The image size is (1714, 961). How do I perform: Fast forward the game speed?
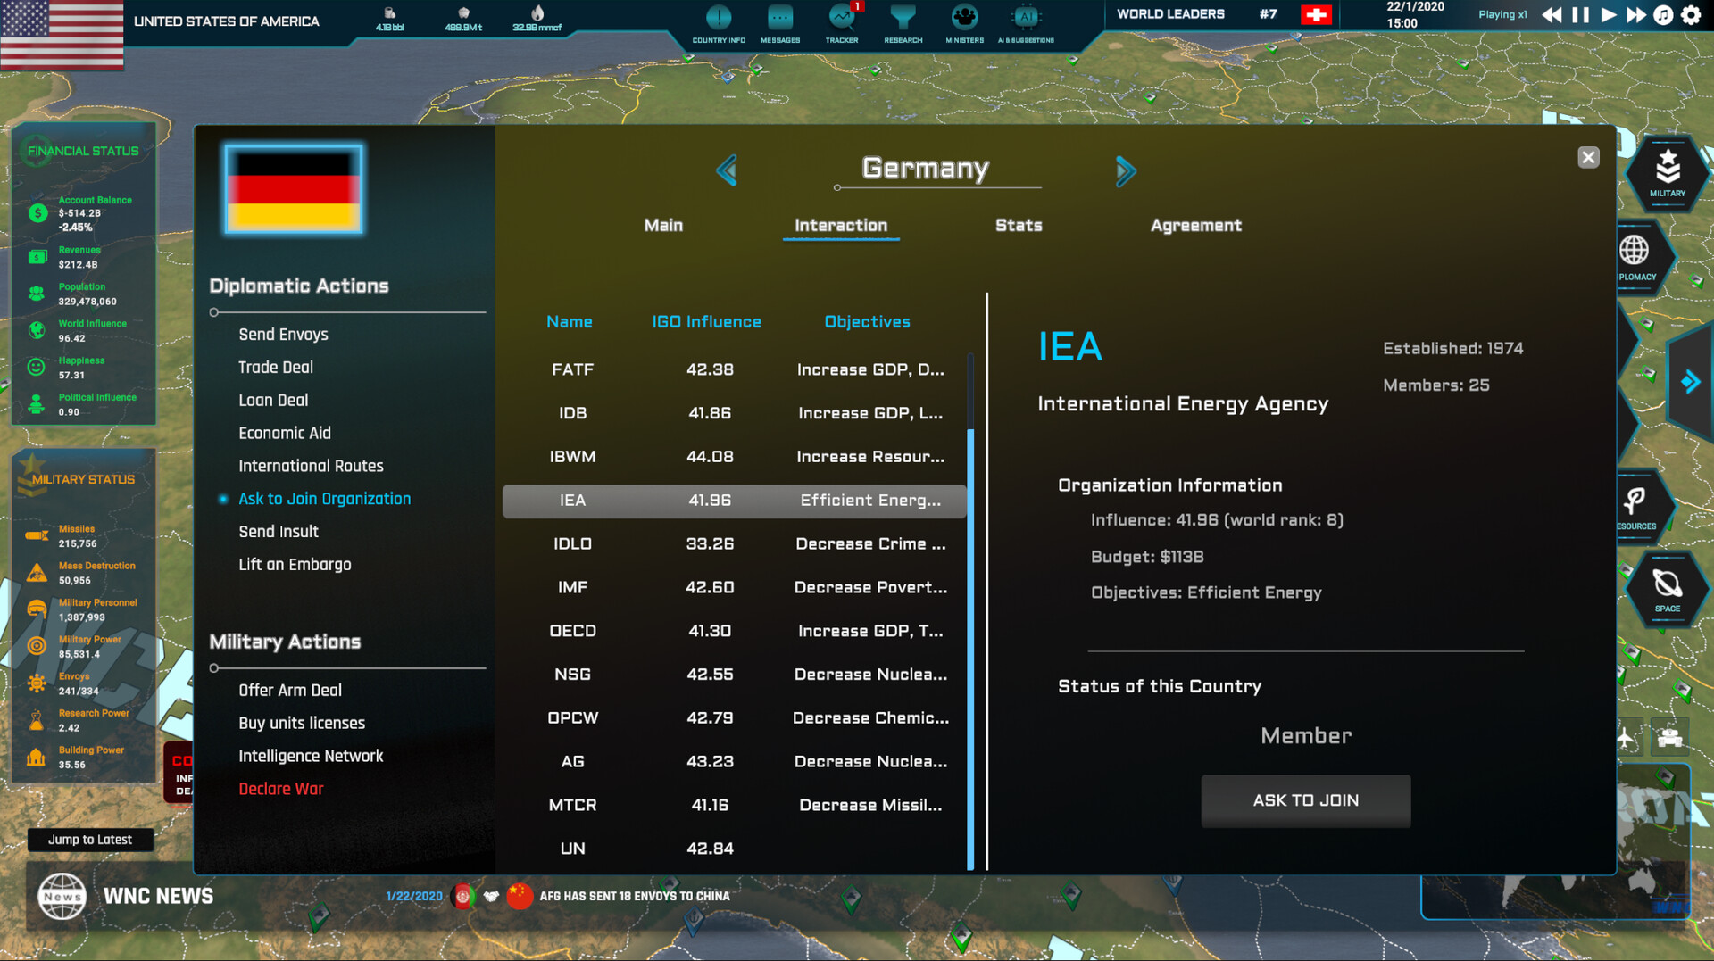pos(1635,15)
